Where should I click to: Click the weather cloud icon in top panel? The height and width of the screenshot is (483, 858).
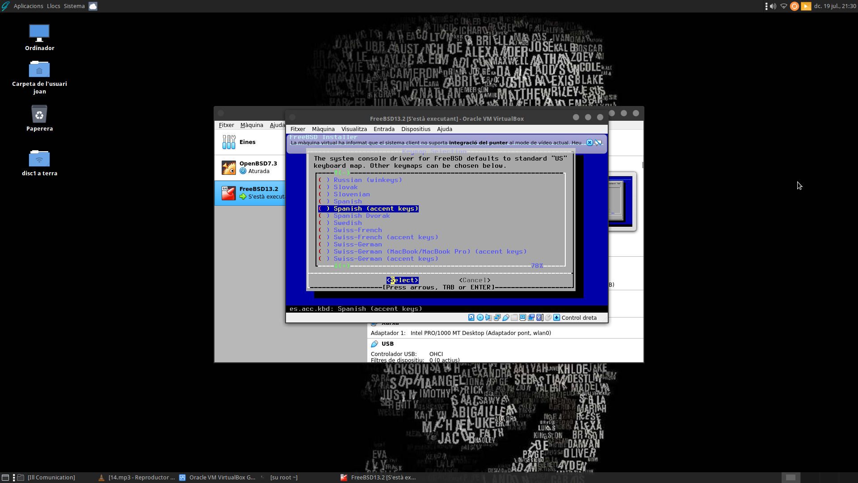tap(93, 6)
